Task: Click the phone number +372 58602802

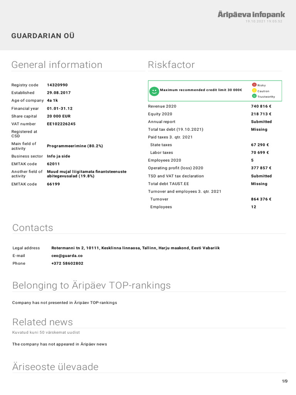Action: pyautogui.click(x=67, y=263)
